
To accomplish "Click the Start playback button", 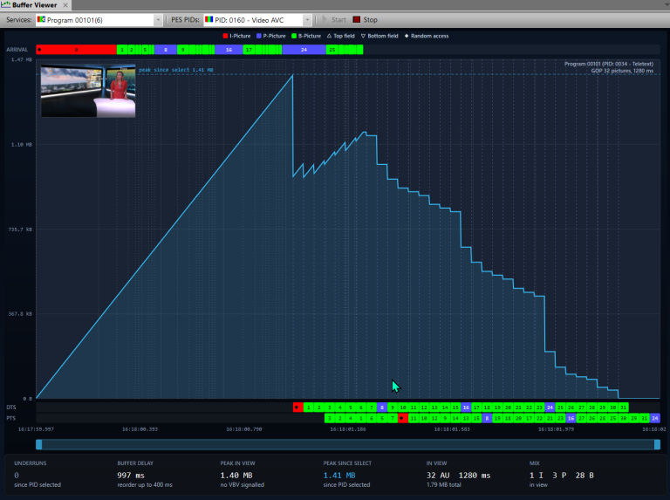I will [334, 20].
